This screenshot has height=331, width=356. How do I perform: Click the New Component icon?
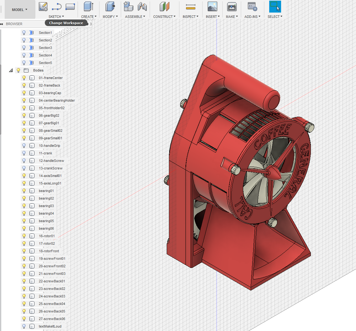pyautogui.click(x=128, y=7)
